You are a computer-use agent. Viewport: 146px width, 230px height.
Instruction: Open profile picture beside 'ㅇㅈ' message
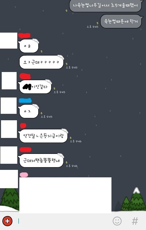pyautogui.click(x=8, y=105)
